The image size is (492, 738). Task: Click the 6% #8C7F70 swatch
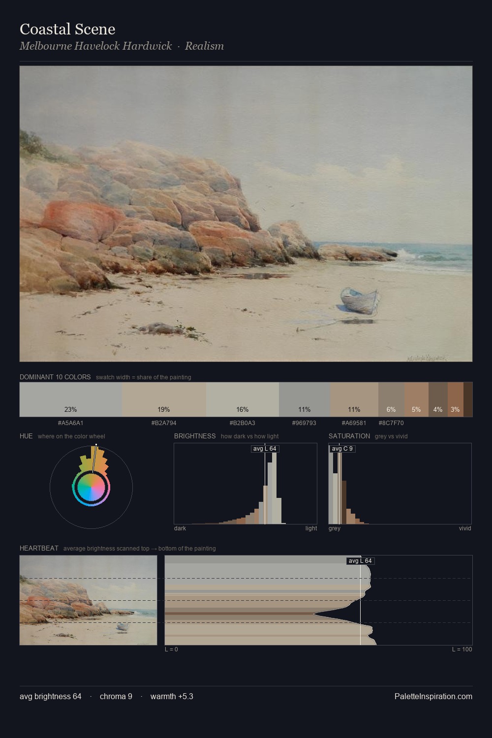[391, 400]
